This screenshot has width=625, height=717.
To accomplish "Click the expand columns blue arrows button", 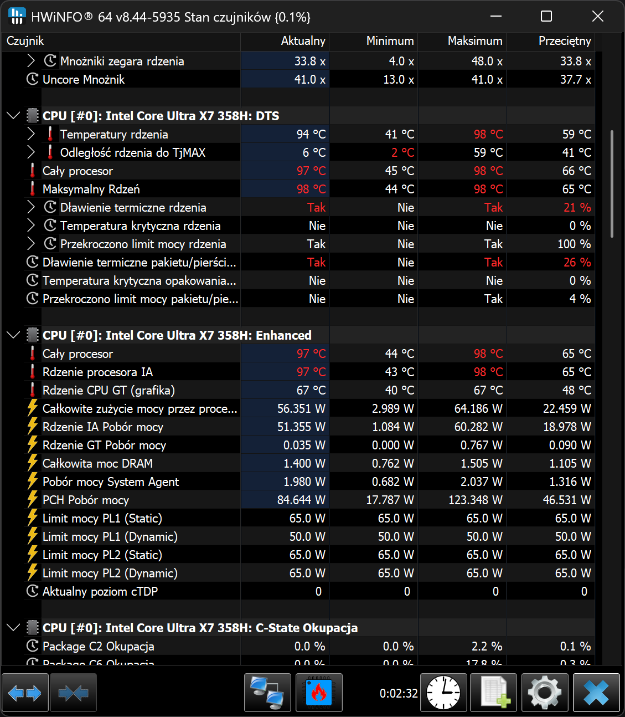I will 25,693.
